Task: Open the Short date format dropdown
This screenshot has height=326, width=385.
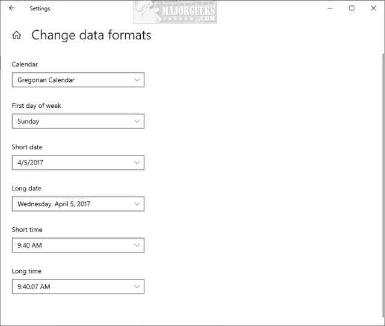Action: 78,163
